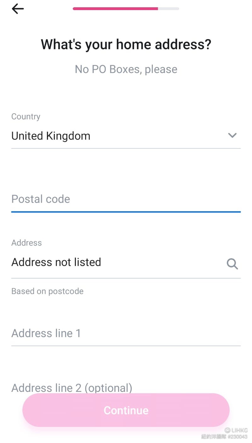Open the 'Address not listed' selection field
This screenshot has height=443, width=252.
tap(126, 262)
